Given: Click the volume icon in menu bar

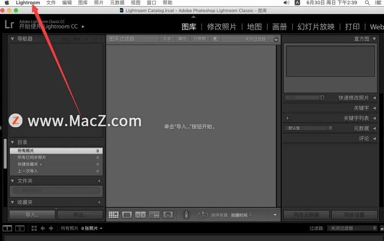Looking at the screenshot, I should pyautogui.click(x=286, y=3).
